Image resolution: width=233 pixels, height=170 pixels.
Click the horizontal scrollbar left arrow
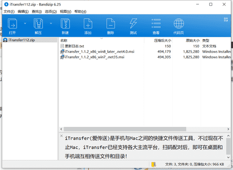61,129
